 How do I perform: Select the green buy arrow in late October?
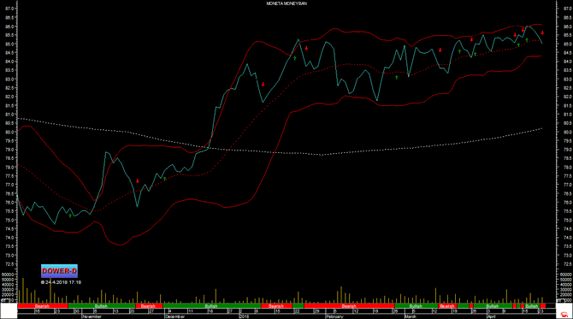coord(70,216)
